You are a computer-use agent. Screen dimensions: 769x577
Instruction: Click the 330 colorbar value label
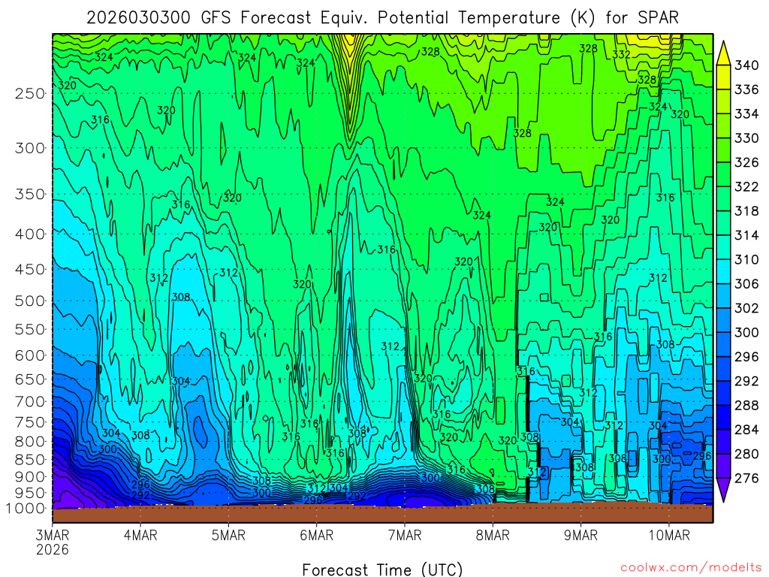746,138
